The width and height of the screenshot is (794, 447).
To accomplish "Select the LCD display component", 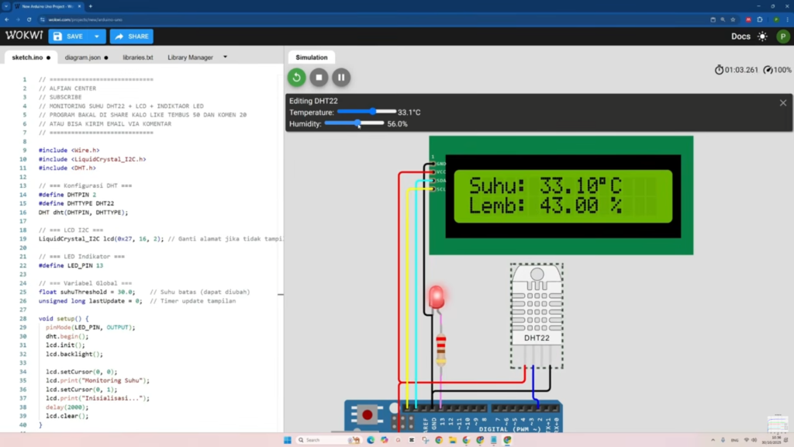I will [x=561, y=195].
